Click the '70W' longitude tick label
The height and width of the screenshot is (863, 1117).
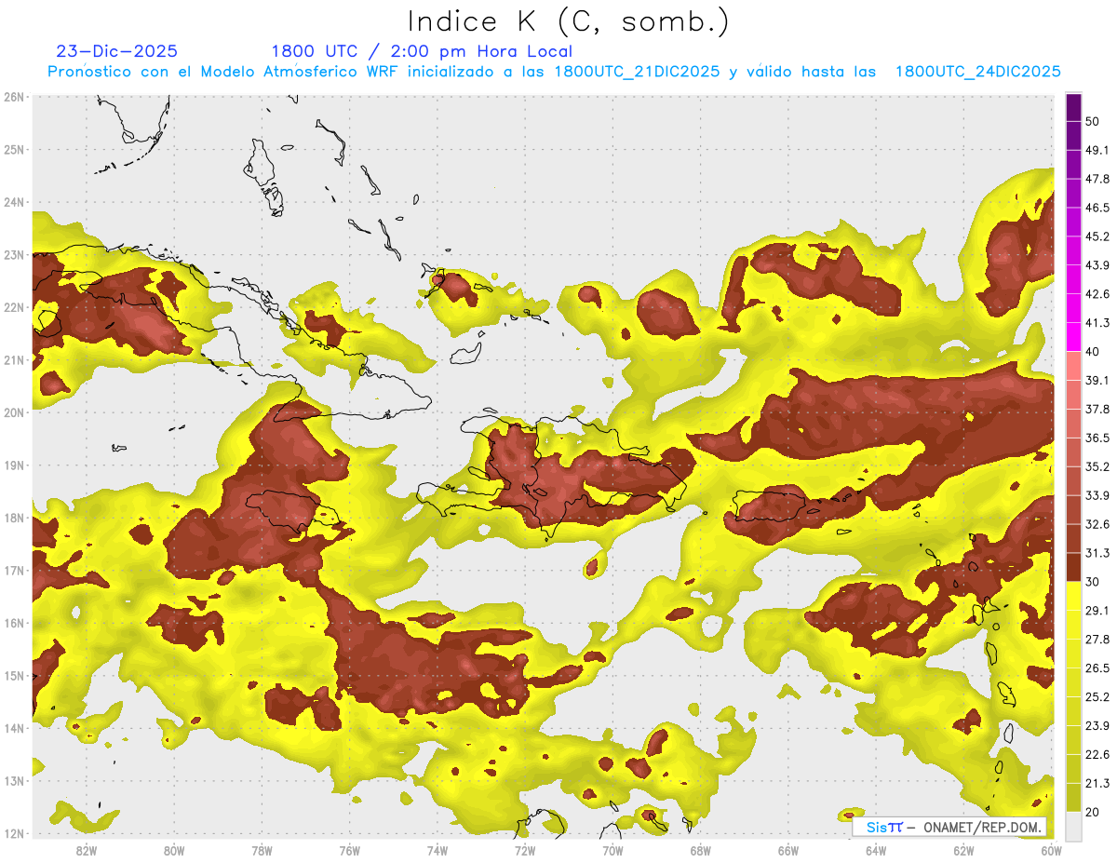(612, 850)
